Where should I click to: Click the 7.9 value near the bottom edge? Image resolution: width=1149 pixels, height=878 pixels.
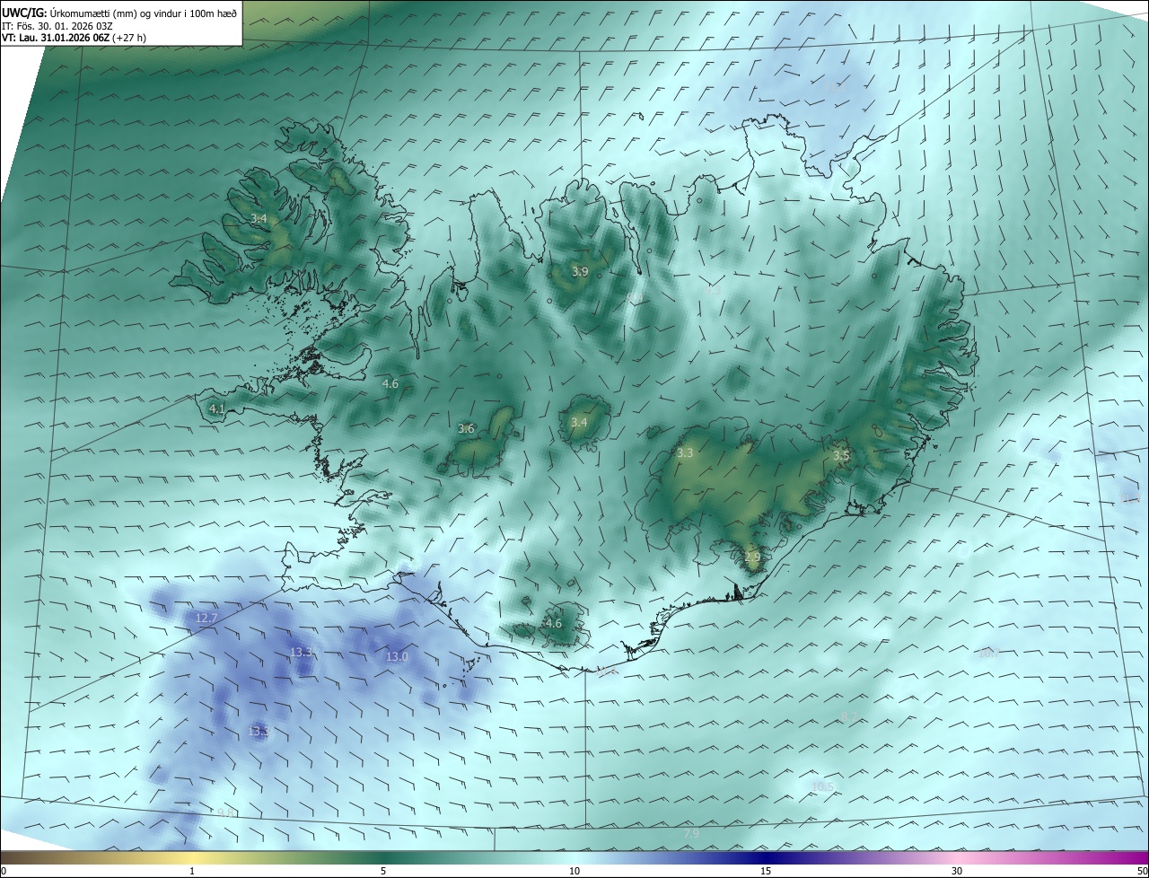pyautogui.click(x=691, y=835)
